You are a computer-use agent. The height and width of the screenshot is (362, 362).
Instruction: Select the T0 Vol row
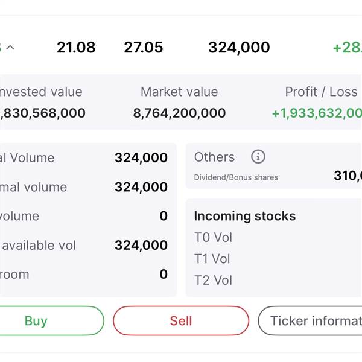(x=213, y=237)
